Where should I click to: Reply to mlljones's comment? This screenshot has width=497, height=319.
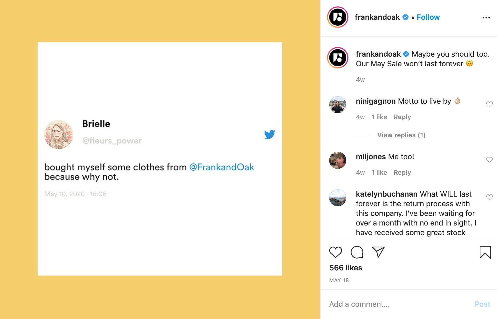pos(402,173)
